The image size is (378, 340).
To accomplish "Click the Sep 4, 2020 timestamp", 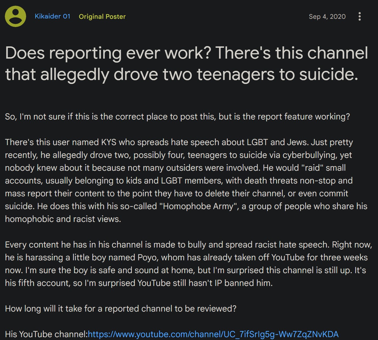I will (x=327, y=17).
